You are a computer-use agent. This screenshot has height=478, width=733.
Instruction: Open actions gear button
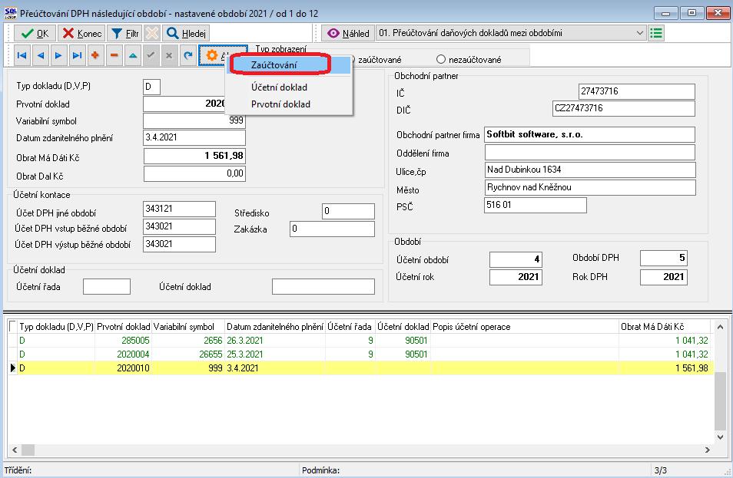[x=213, y=55]
